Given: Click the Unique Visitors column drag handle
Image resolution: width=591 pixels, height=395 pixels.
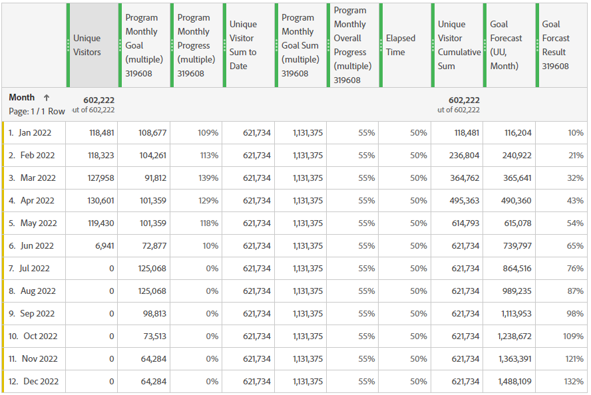Looking at the screenshot, I should point(69,45).
